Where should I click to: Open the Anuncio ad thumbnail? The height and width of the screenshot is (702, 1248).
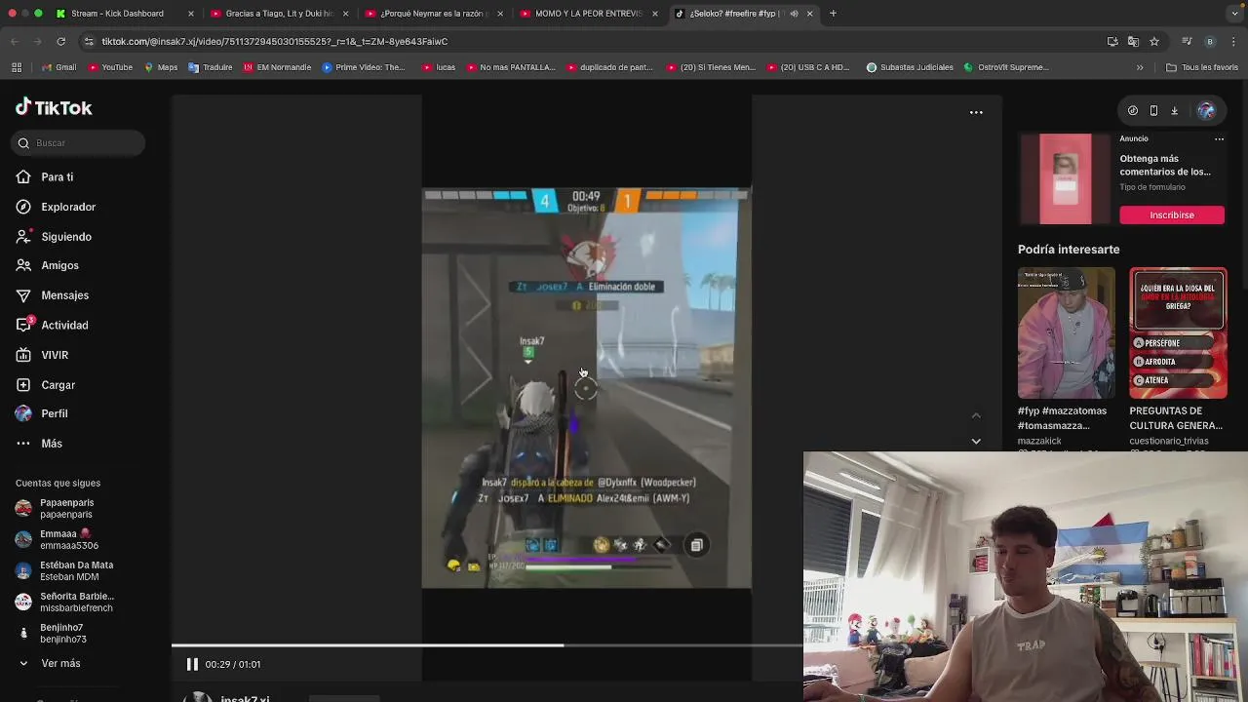1066,179
